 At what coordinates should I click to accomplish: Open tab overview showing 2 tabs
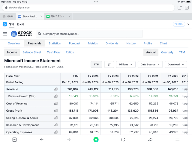[x=187, y=7]
